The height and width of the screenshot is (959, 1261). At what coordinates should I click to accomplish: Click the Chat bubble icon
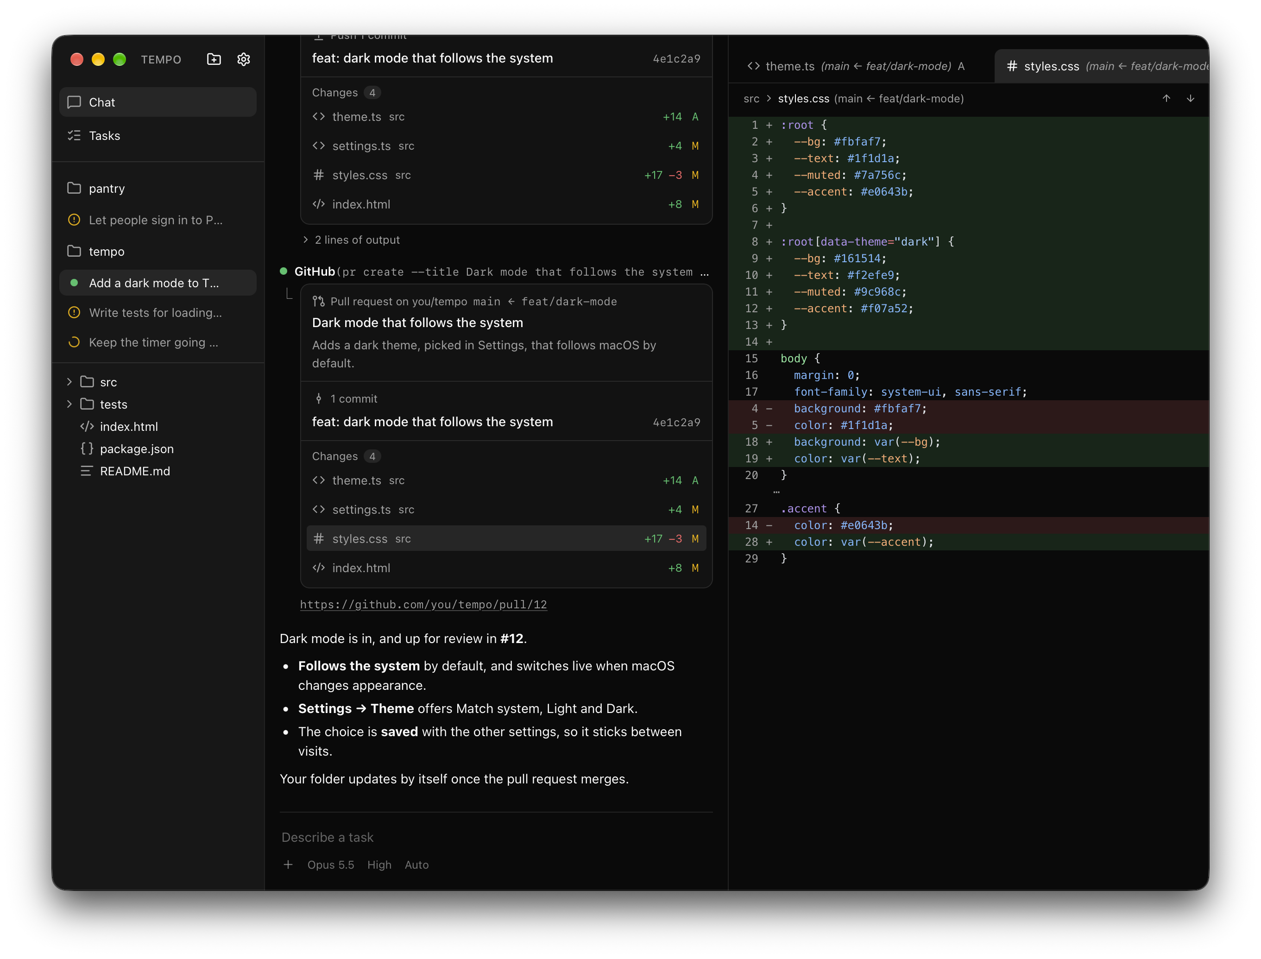(74, 102)
